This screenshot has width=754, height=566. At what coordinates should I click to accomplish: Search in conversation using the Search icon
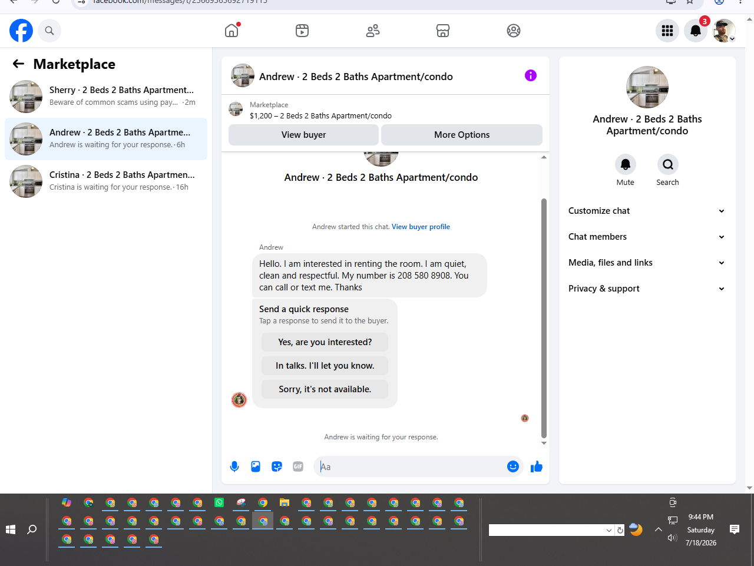668,164
